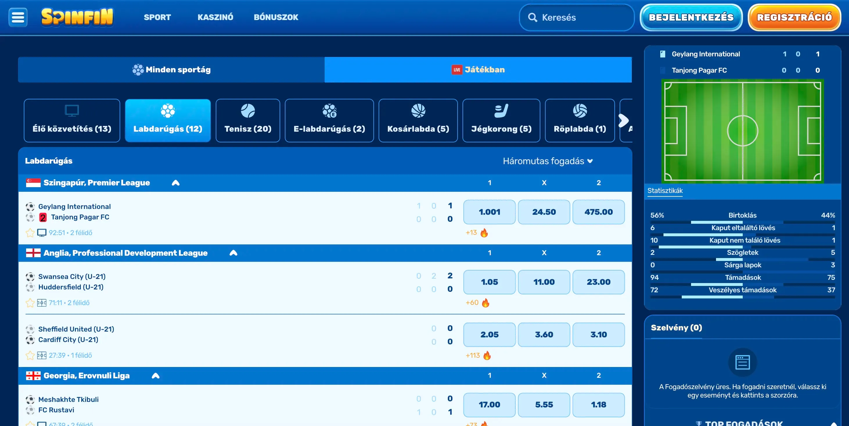The height and width of the screenshot is (426, 849).
Task: Click the Singapore flag icon
Action: coord(33,183)
